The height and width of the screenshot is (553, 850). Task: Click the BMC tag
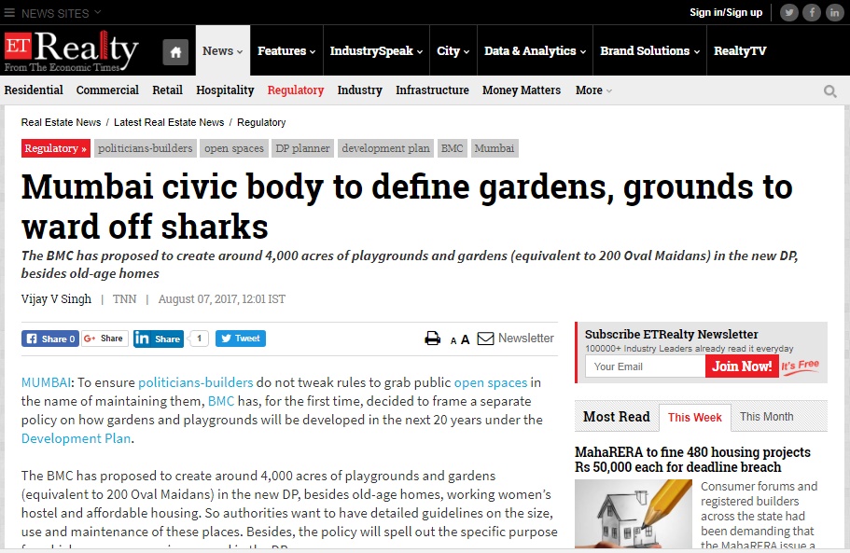click(453, 148)
